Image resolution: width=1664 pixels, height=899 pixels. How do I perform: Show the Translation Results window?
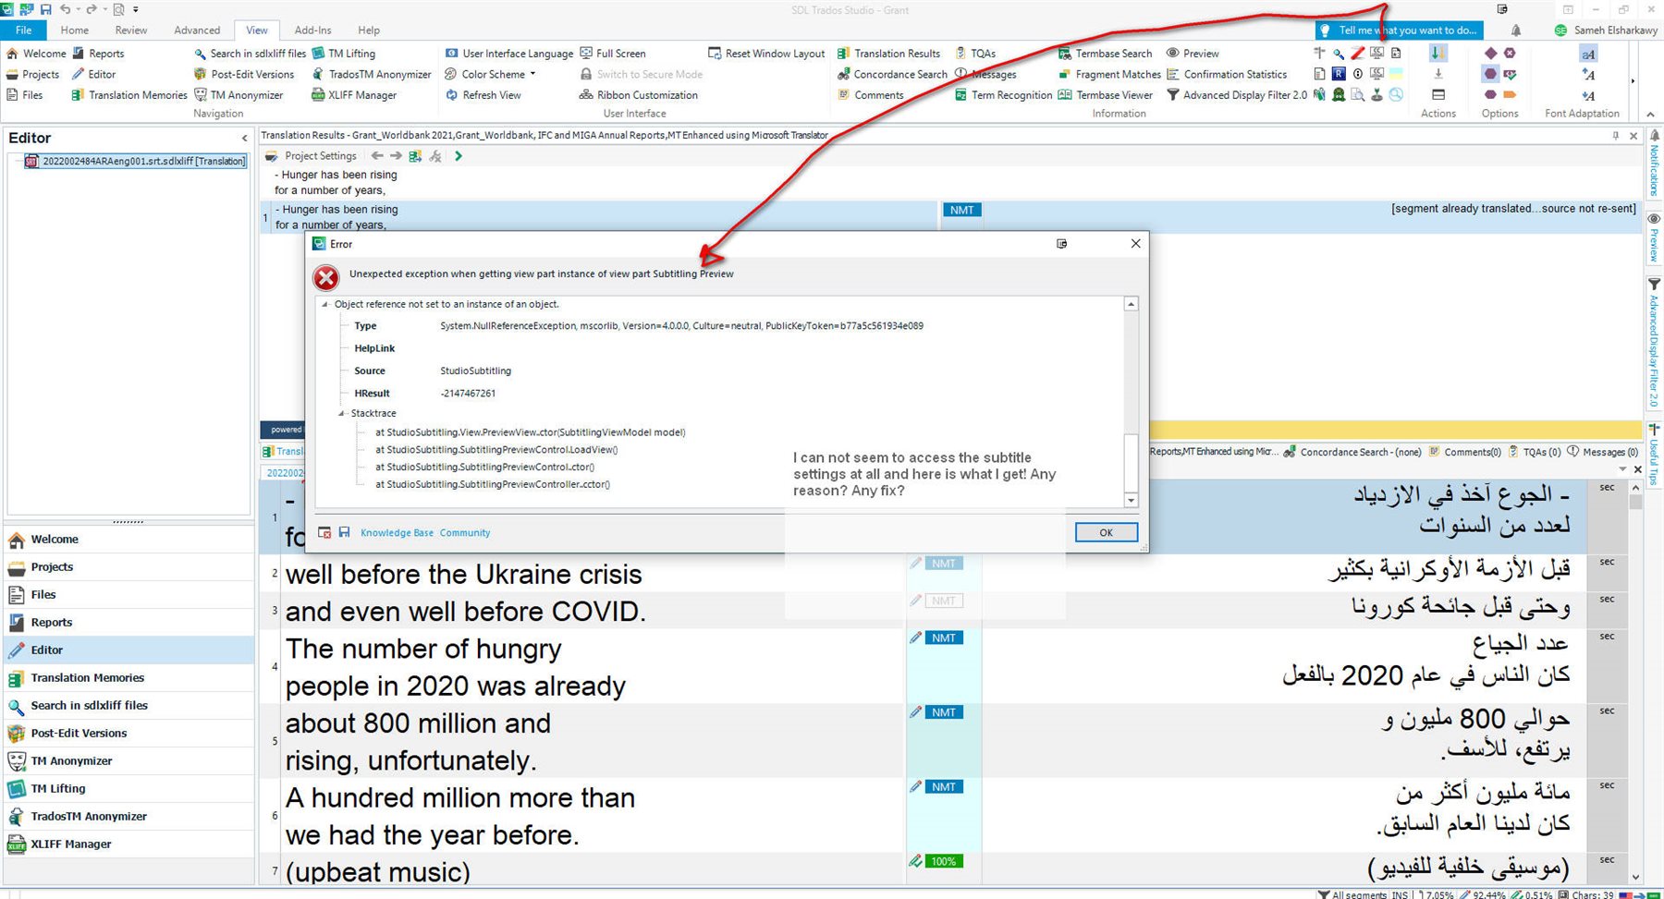click(x=888, y=54)
